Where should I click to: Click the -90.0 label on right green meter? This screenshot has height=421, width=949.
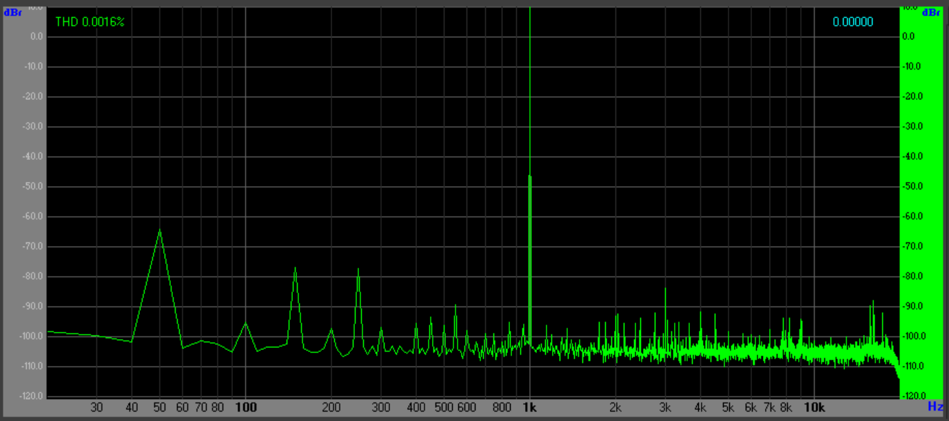point(912,306)
